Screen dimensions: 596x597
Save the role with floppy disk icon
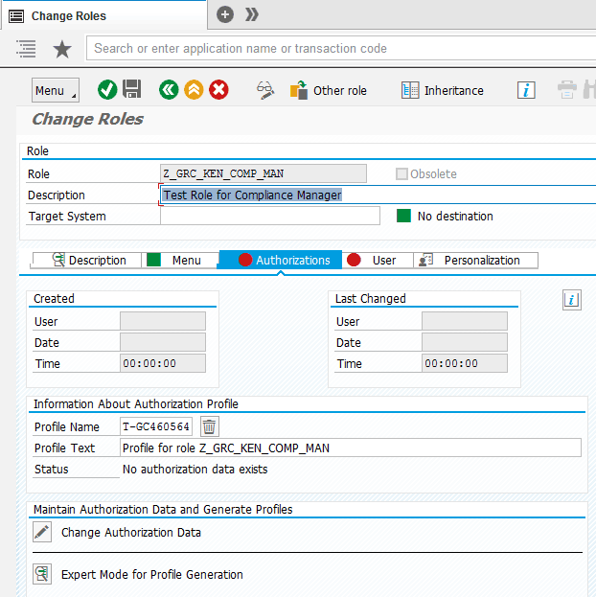pos(132,90)
